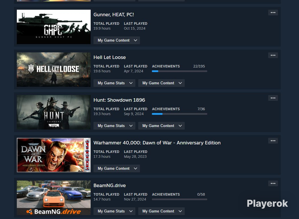Expand My Game Stats for BeamNG.drive
299x219 pixels.
(114, 211)
